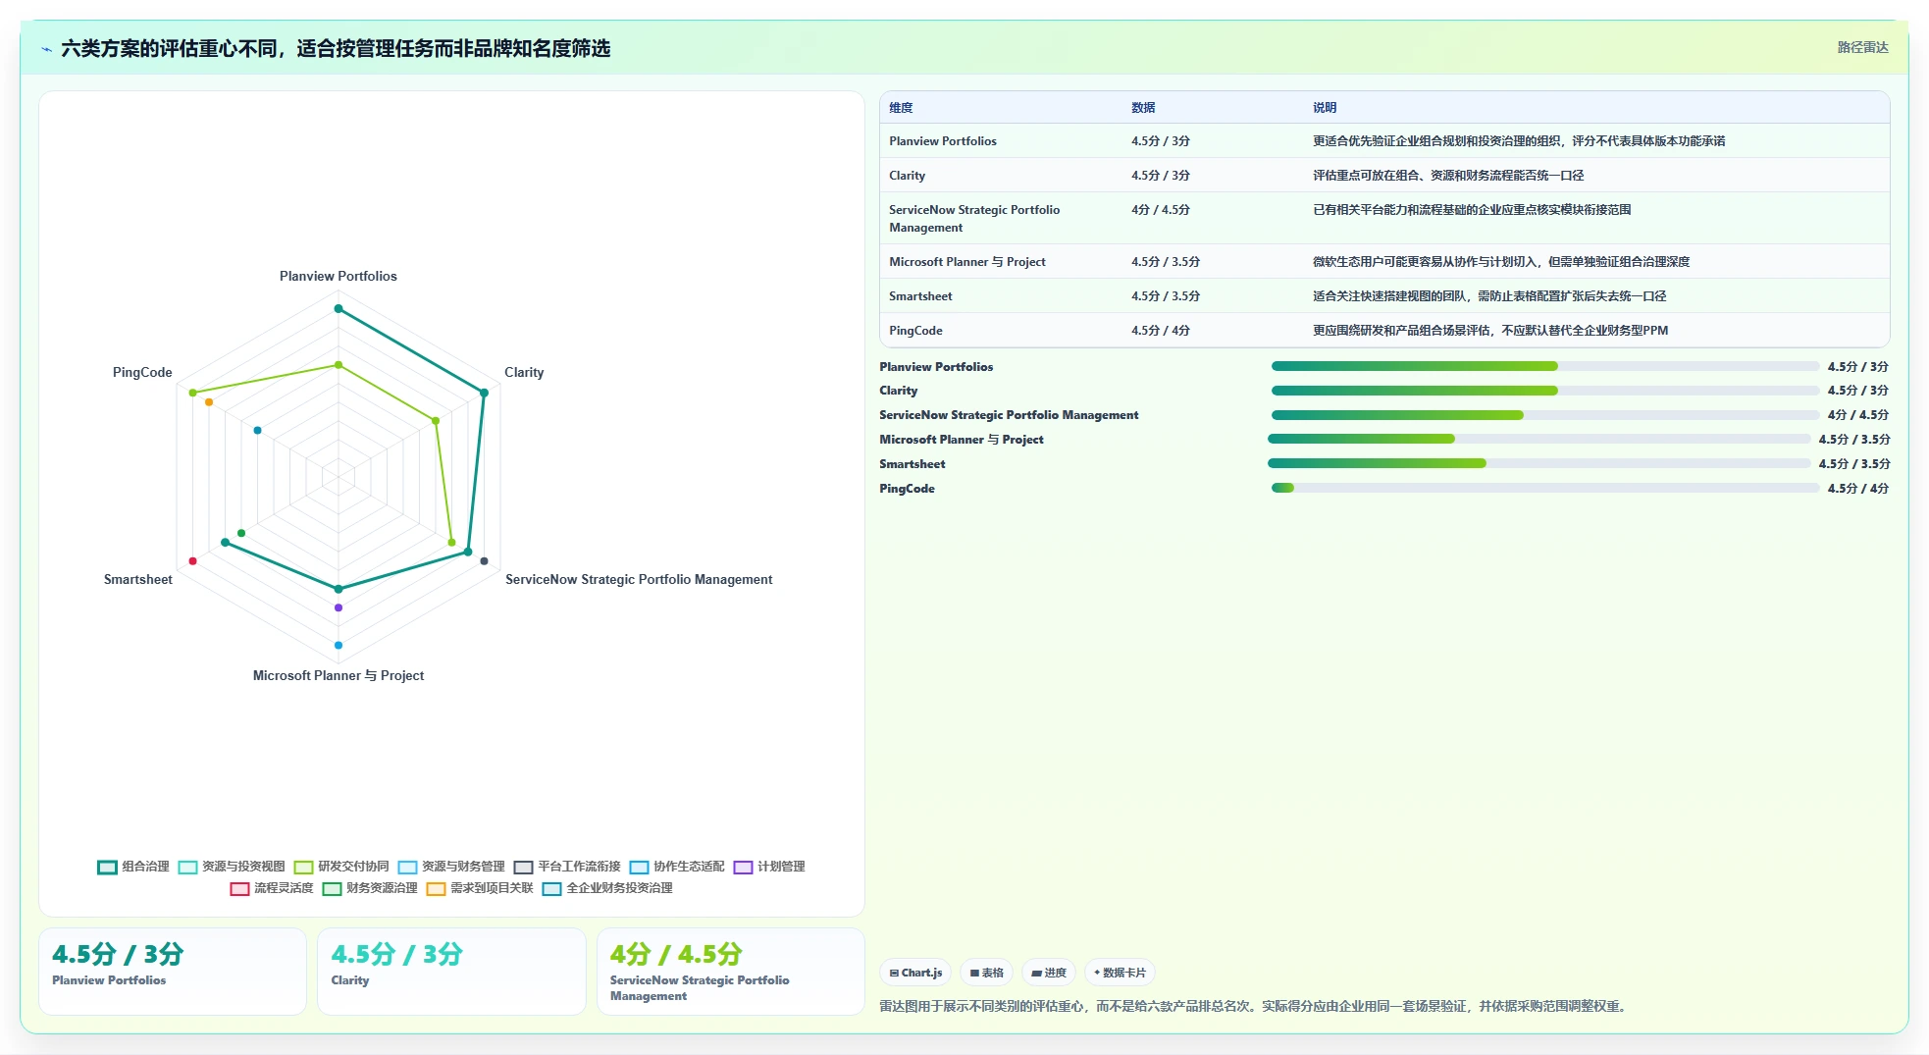This screenshot has width=1929, height=1055.
Task: Click the 全企业财务投资治理 legend swatch
Action: pos(551,888)
